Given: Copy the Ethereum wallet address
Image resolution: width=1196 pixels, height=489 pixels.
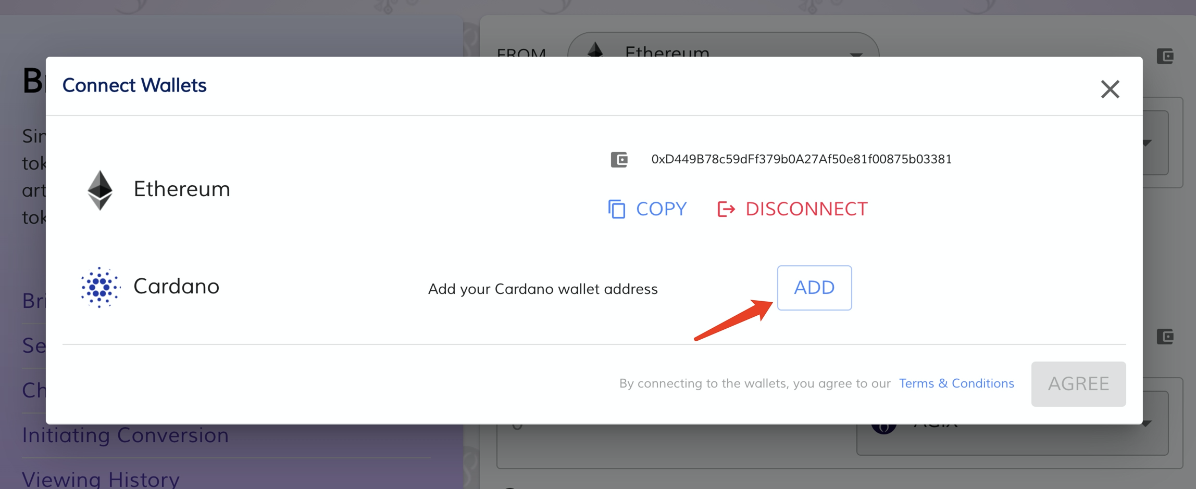Looking at the screenshot, I should [647, 209].
